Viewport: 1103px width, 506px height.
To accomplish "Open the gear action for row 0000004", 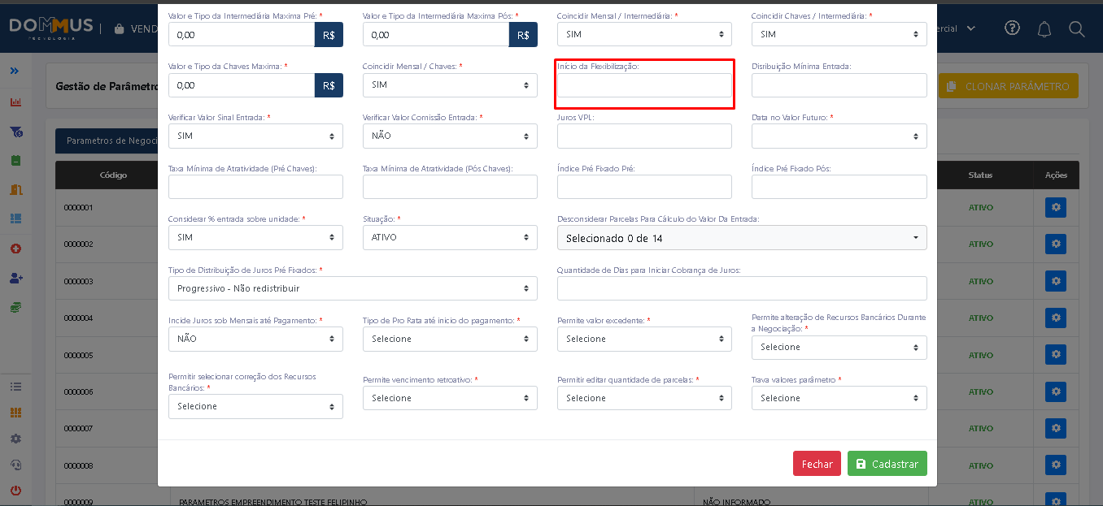I will (1056, 318).
